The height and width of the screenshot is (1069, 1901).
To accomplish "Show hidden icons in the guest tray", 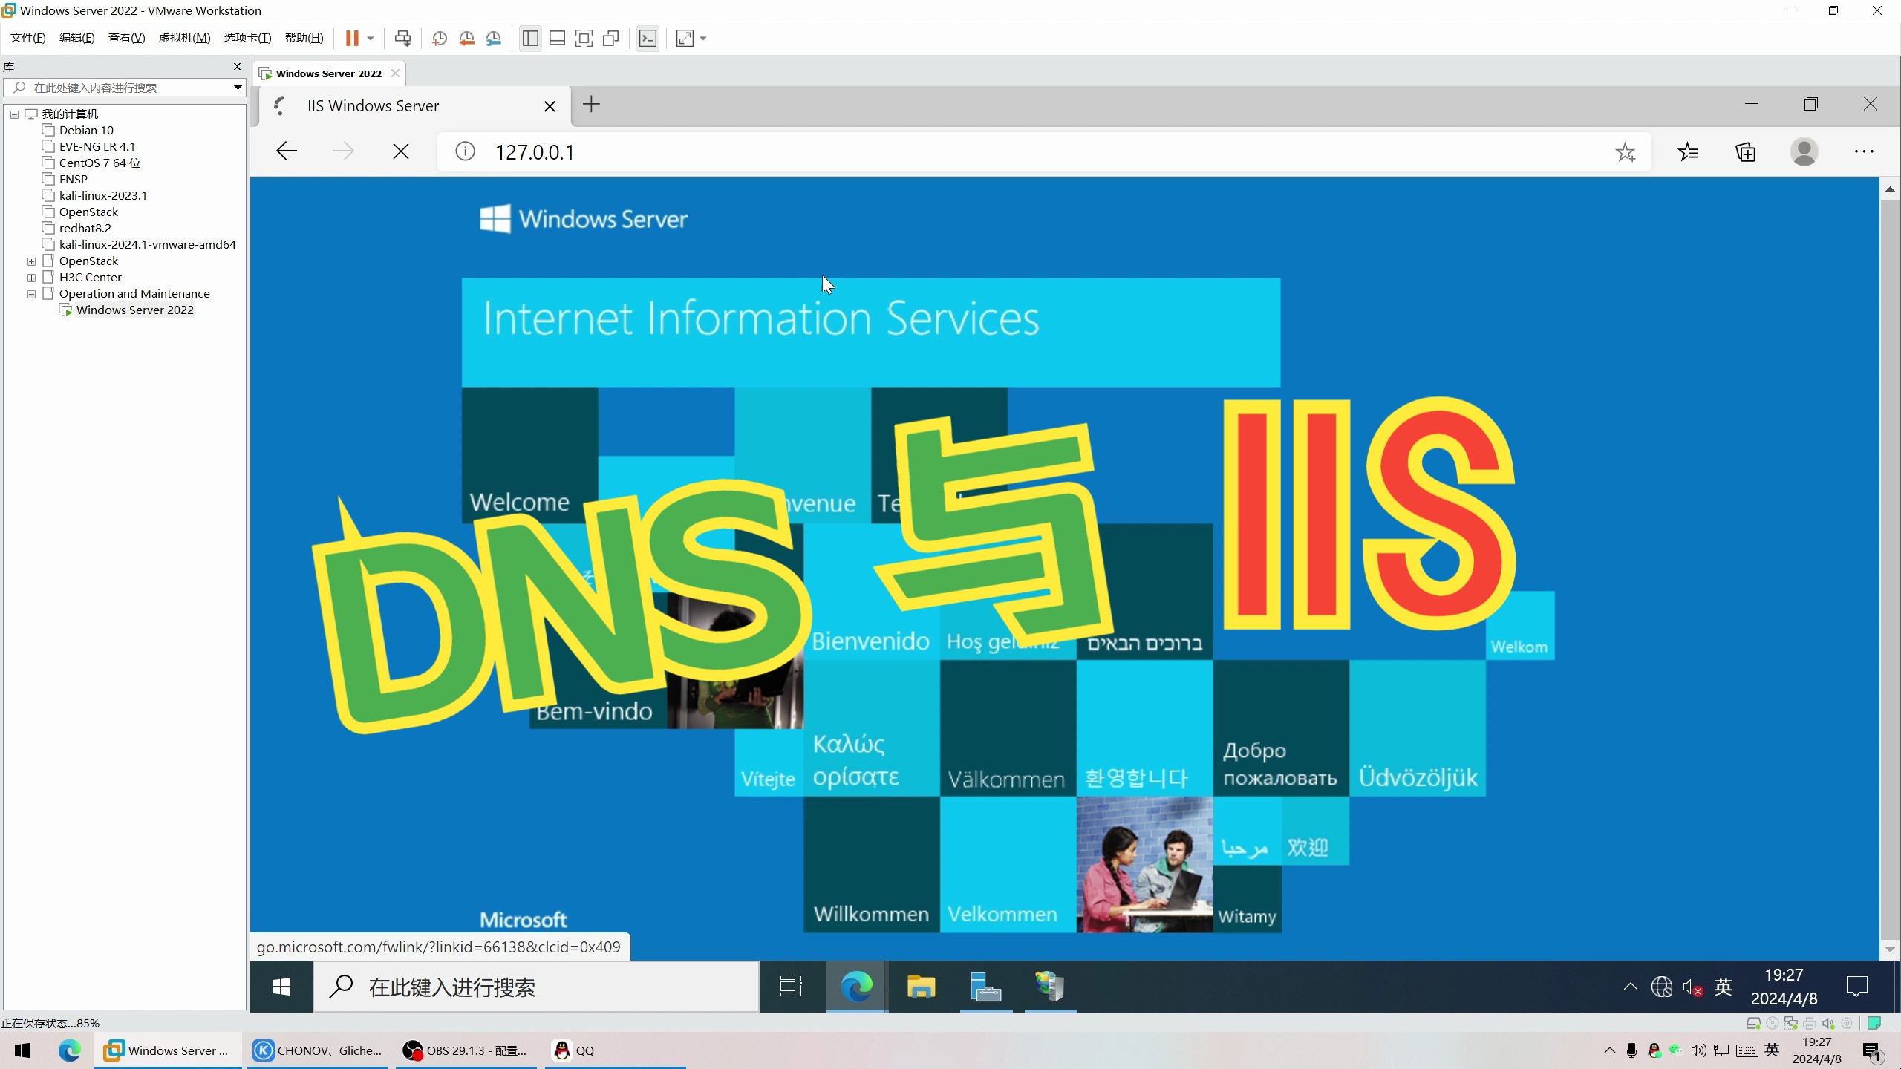I will tap(1630, 987).
